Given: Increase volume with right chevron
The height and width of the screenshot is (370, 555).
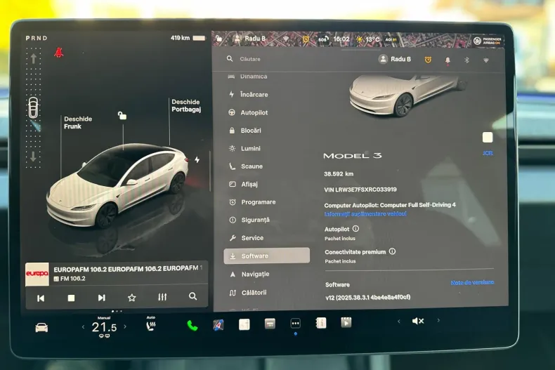Looking at the screenshot, I should tap(438, 320).
